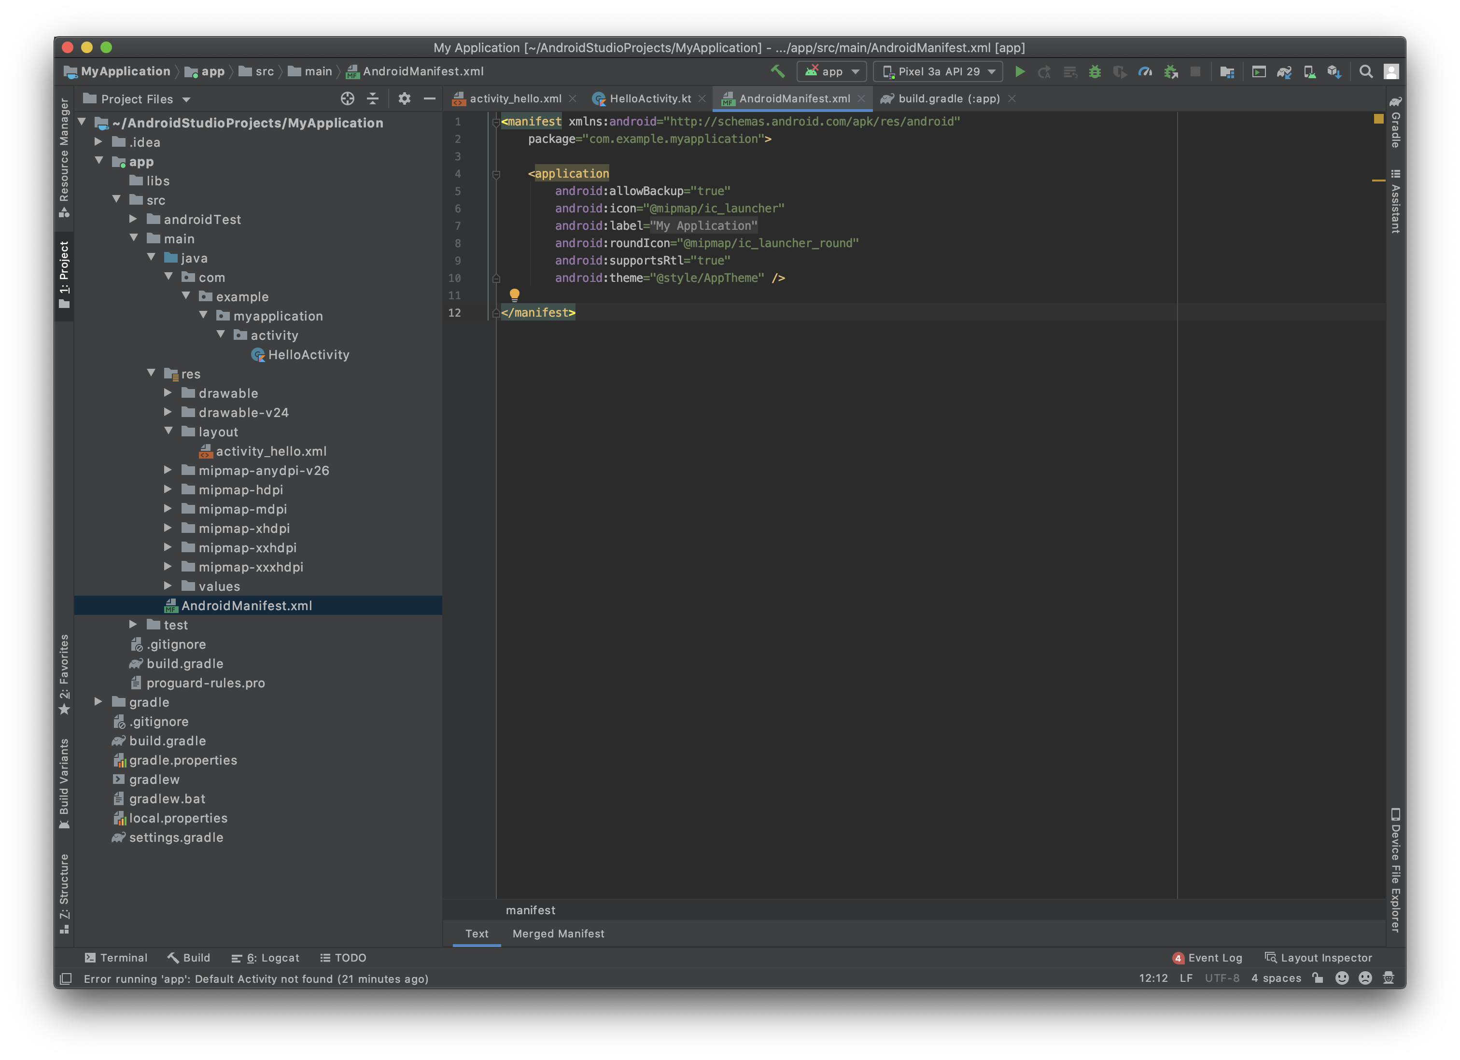Toggle the tool window buttons icon in bottom-left corner
1460x1060 pixels.
click(65, 979)
